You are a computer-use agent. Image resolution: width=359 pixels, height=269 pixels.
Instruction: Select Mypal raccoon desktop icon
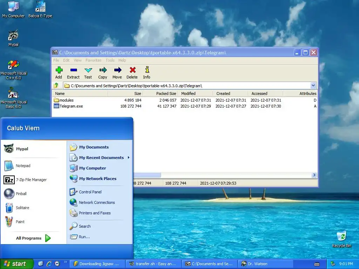click(13, 38)
